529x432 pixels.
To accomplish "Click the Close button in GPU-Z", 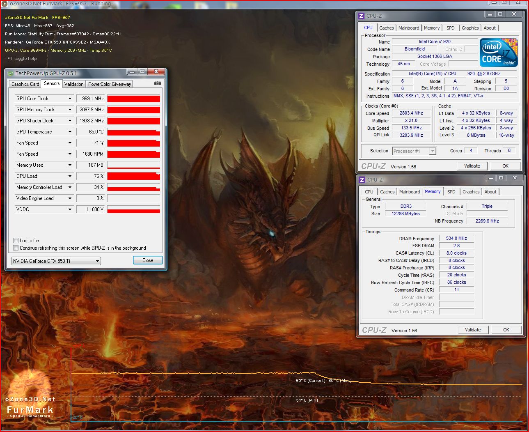I will (x=148, y=260).
